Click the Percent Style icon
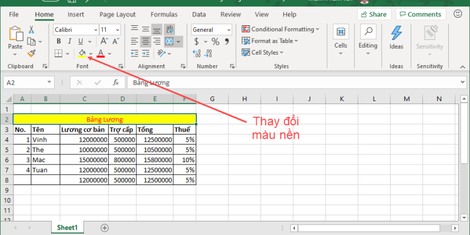The width and height of the screenshot is (470, 235). 215,41
